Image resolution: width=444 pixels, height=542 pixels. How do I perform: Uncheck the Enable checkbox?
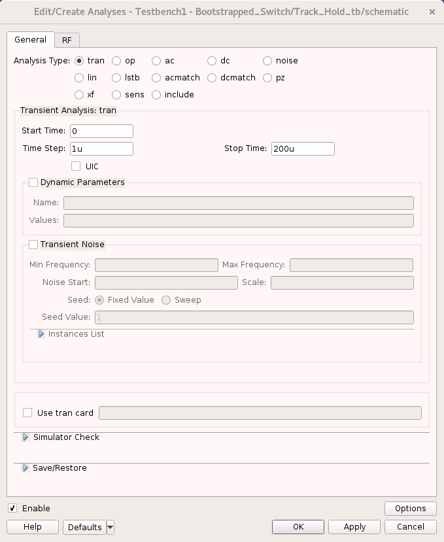pos(11,508)
